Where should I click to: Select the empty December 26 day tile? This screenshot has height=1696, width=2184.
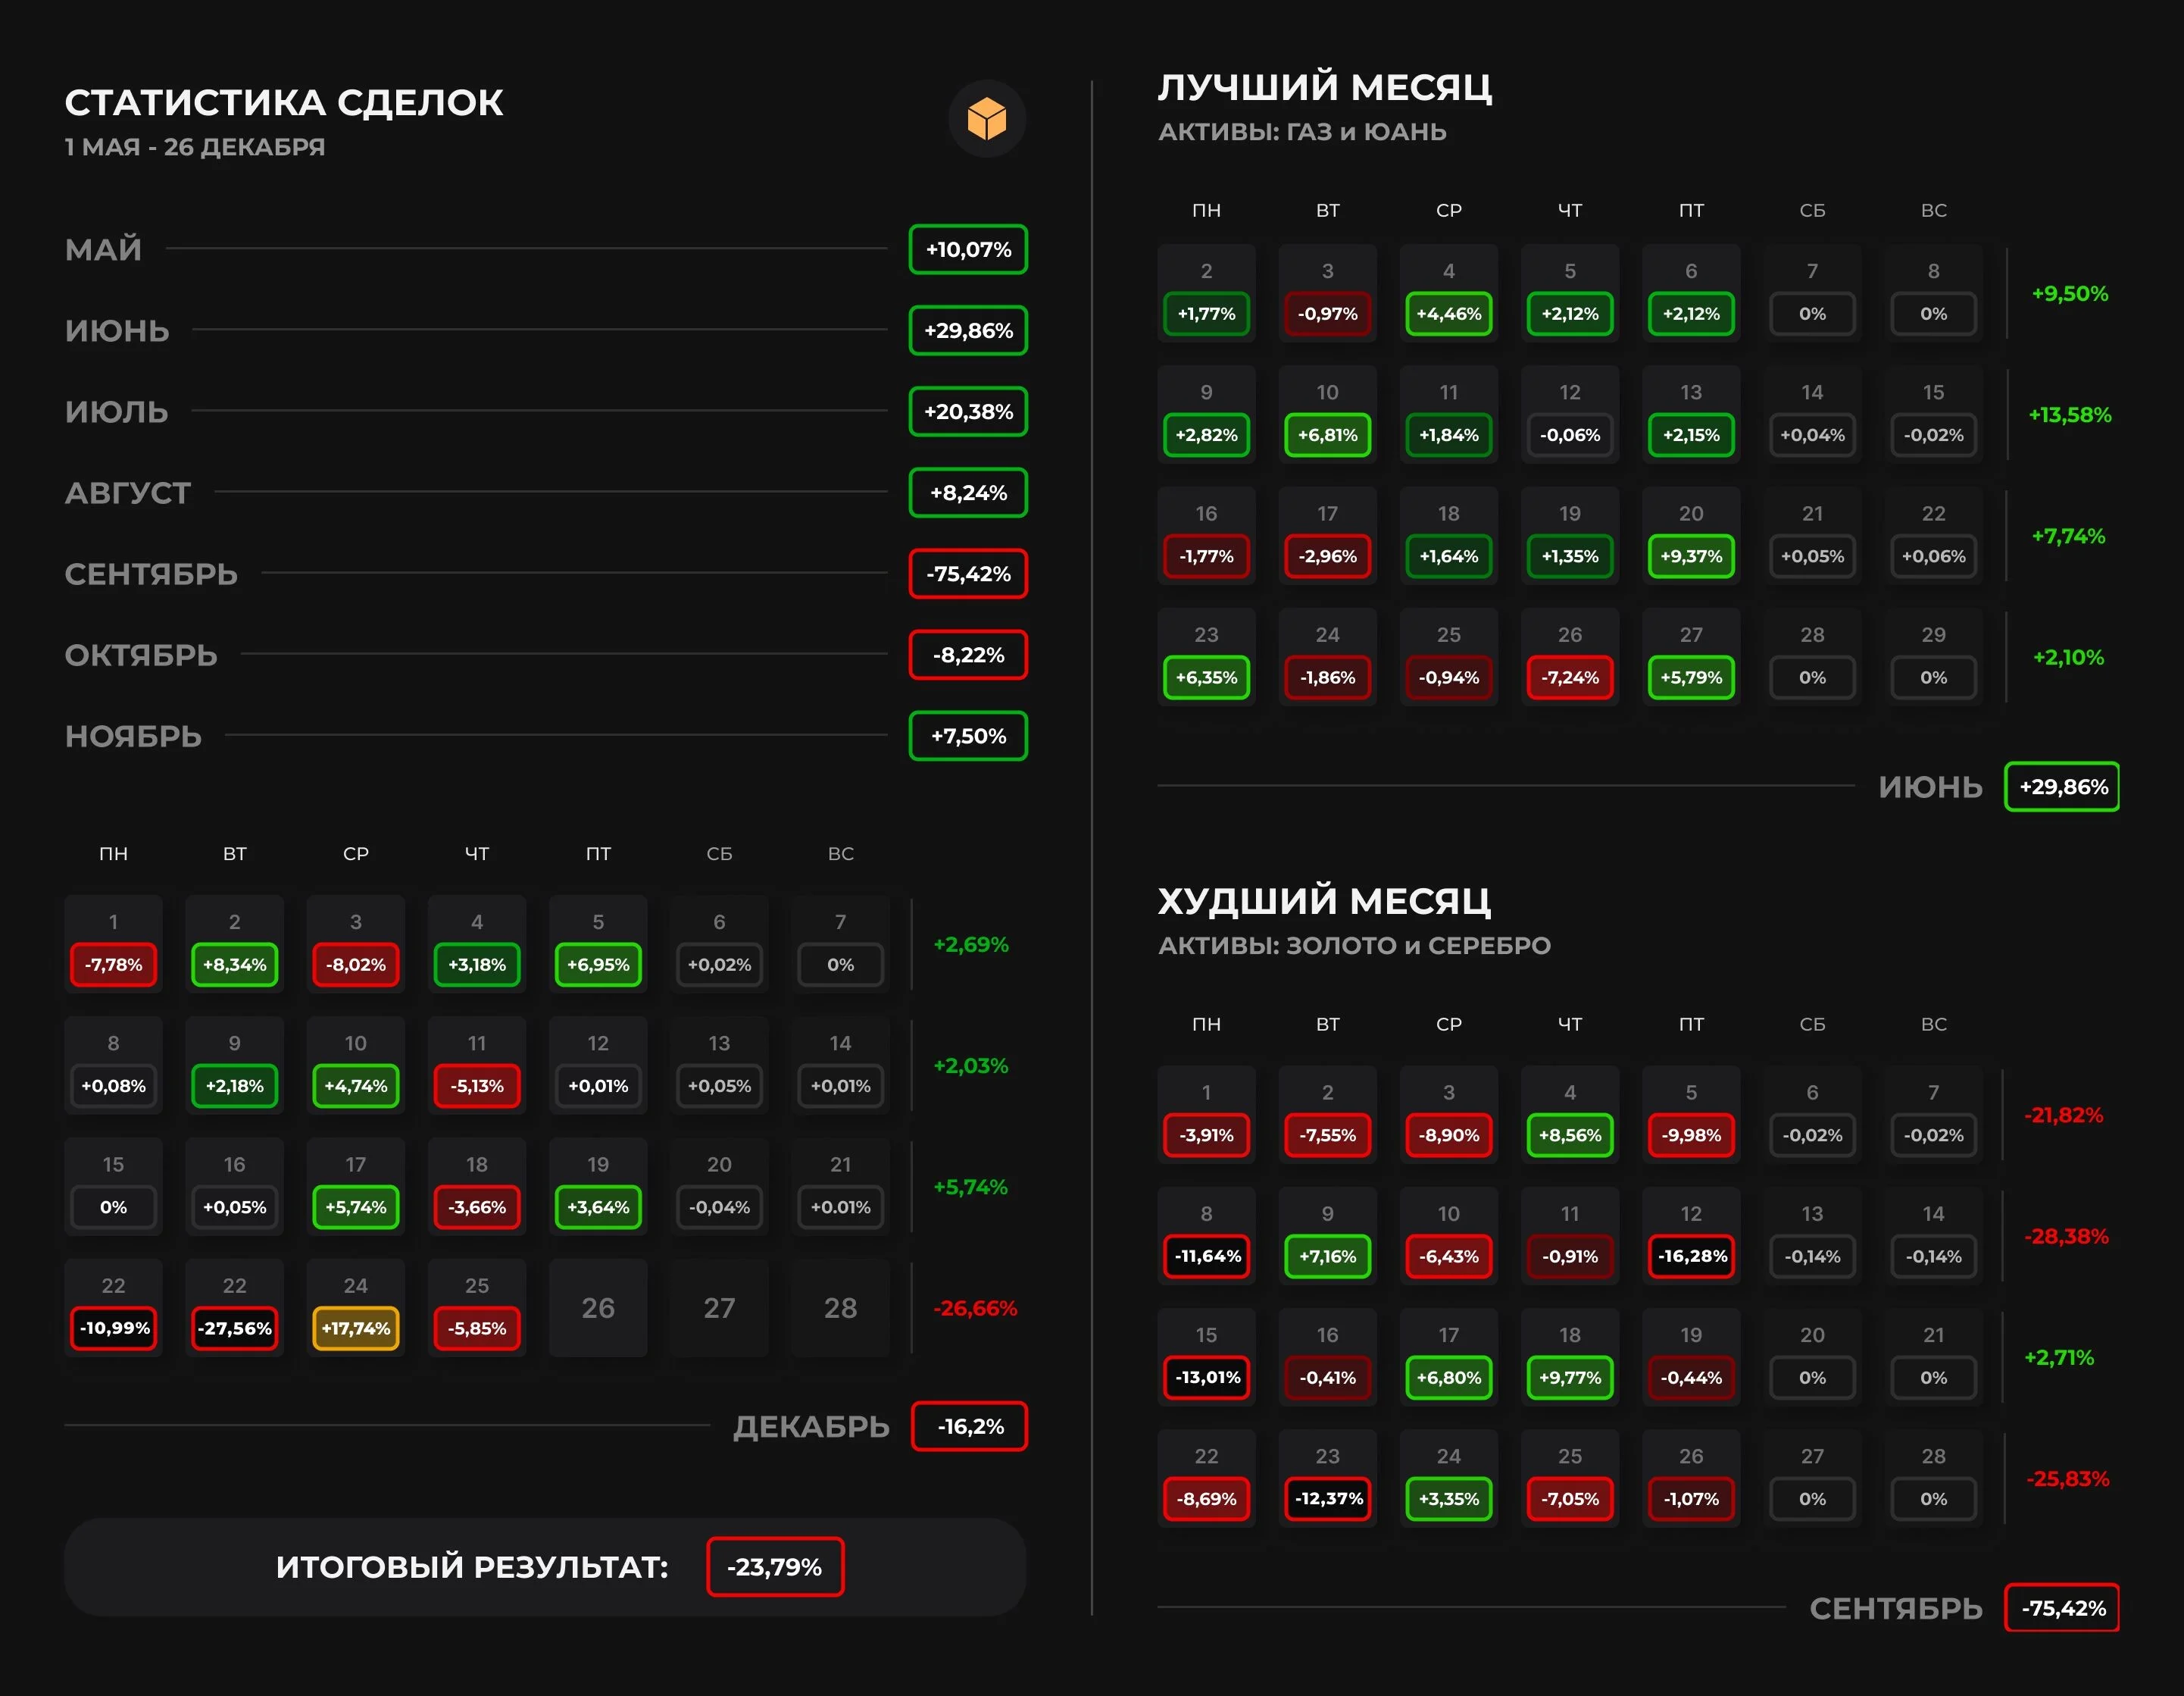tap(598, 1308)
